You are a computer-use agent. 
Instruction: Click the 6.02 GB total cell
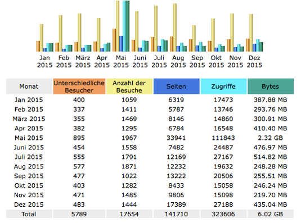point(271,214)
